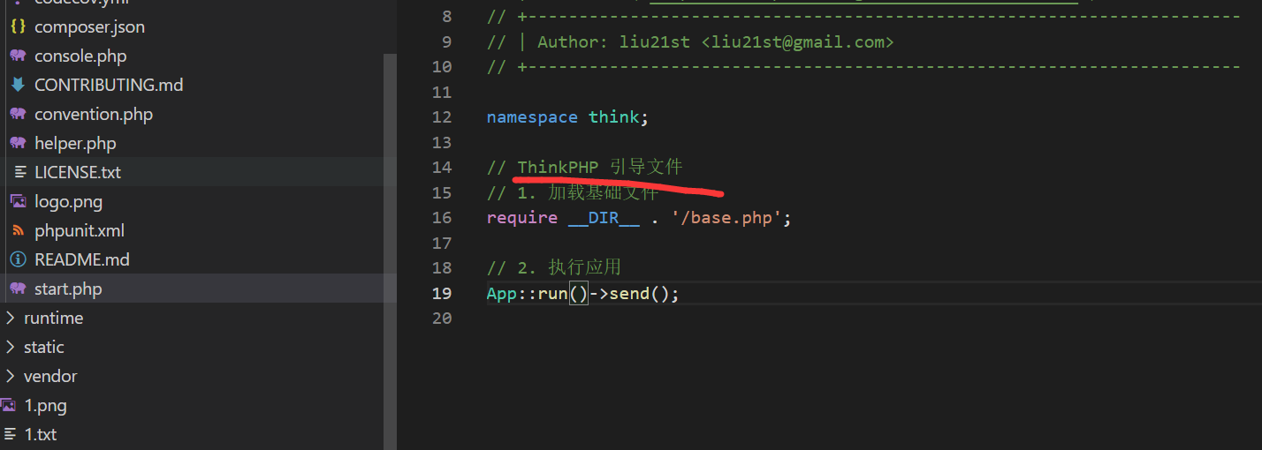1262x450 pixels.
Task: Open the 1.png file name
Action: [x=45, y=405]
